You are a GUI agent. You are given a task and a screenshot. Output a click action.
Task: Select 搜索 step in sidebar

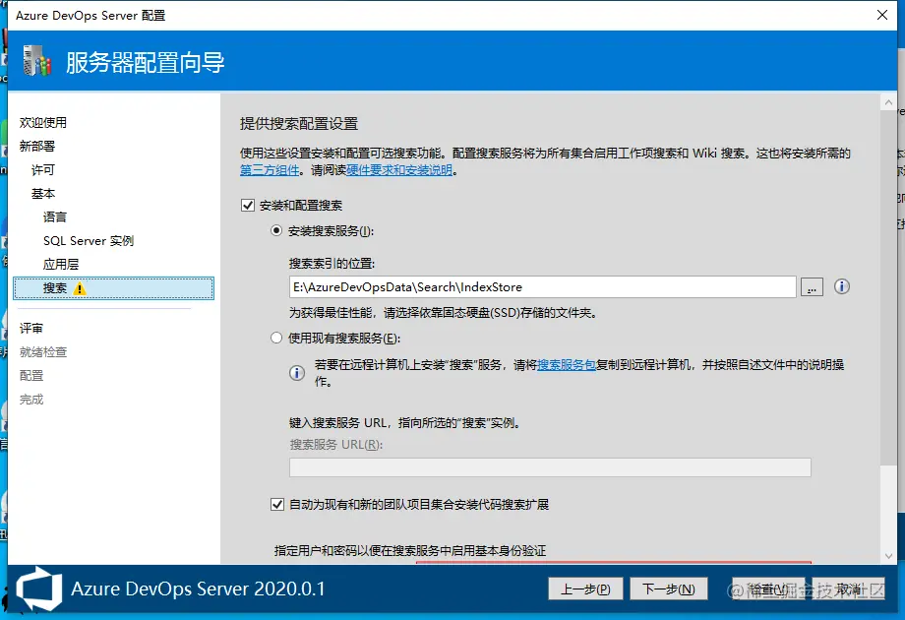114,288
